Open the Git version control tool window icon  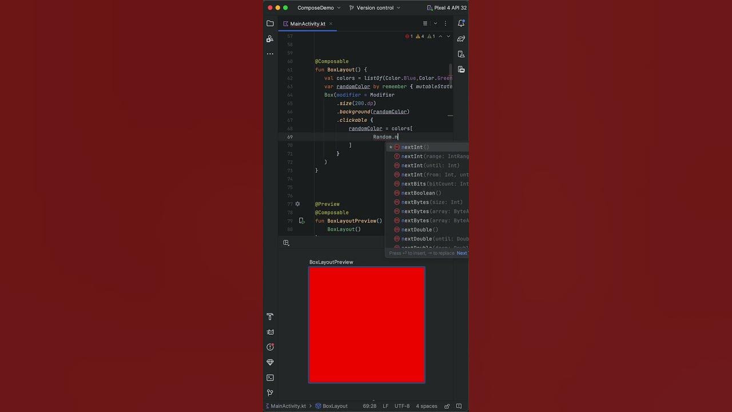(270, 393)
